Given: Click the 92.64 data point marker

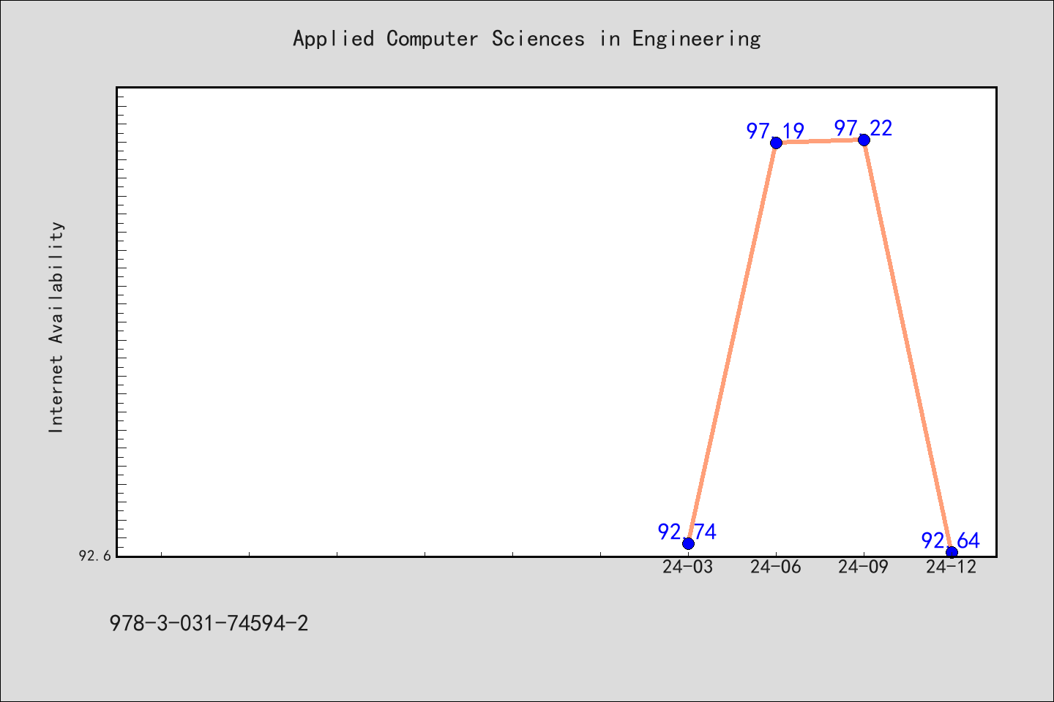Looking at the screenshot, I should point(952,552).
